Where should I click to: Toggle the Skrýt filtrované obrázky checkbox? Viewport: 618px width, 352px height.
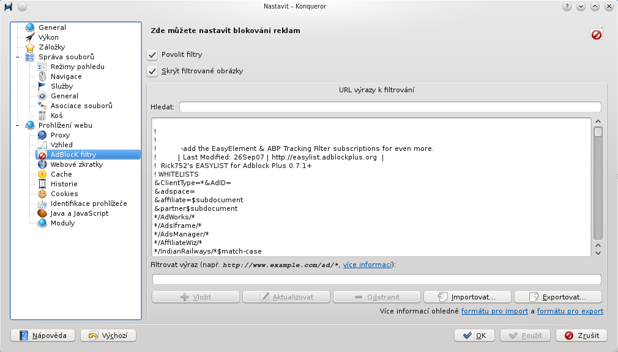[x=152, y=71]
